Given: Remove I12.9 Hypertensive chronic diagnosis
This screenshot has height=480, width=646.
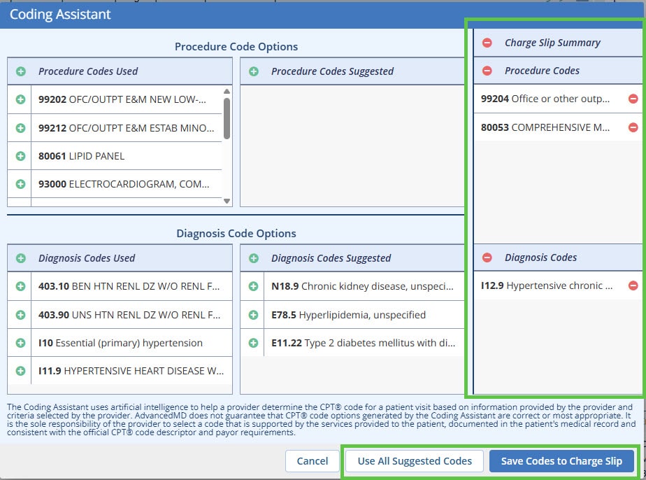Looking at the screenshot, I should coord(633,285).
